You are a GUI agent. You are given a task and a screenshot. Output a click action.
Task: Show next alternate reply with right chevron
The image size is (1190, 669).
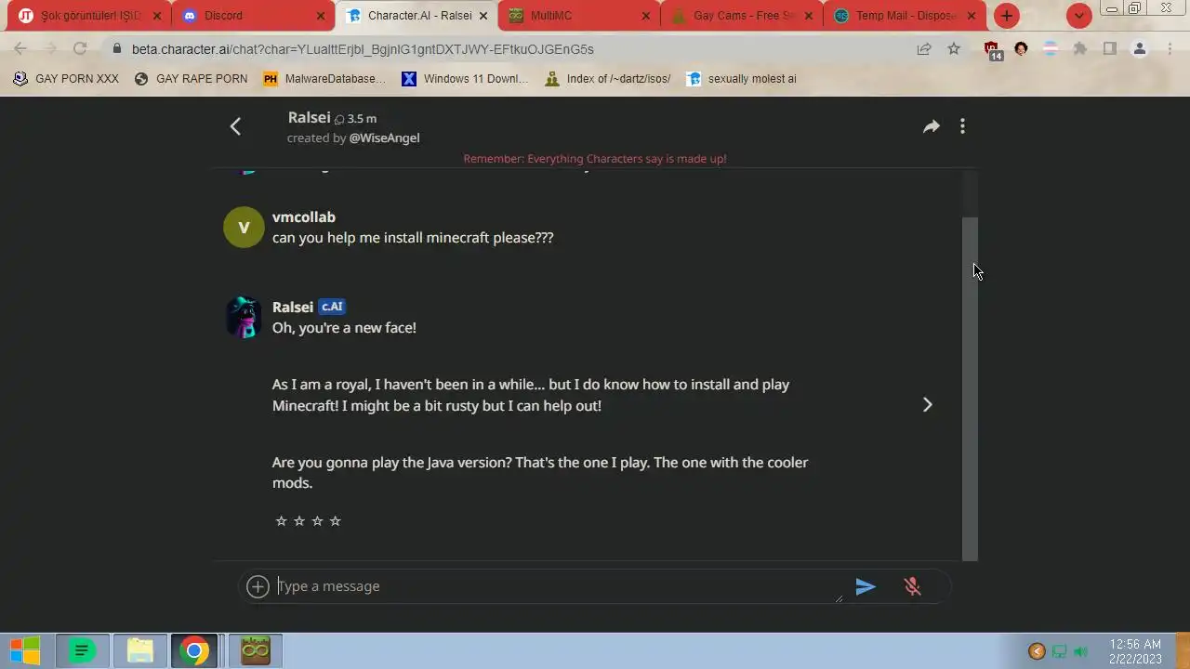(x=927, y=404)
